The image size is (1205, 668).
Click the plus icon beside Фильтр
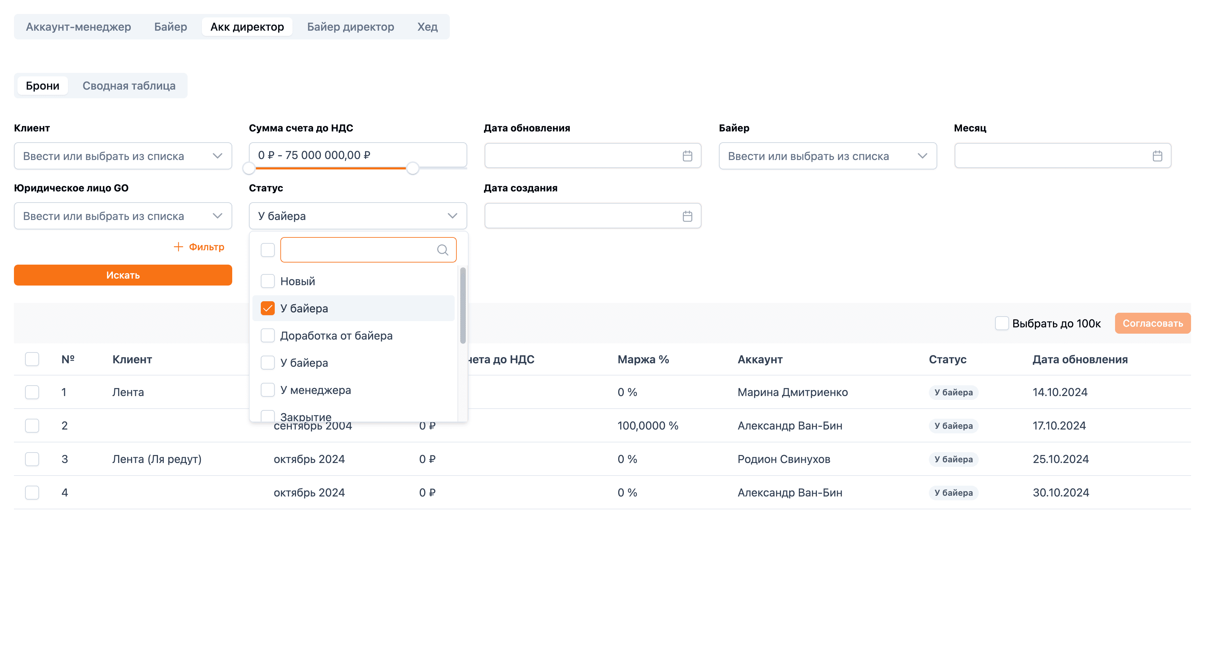(178, 246)
